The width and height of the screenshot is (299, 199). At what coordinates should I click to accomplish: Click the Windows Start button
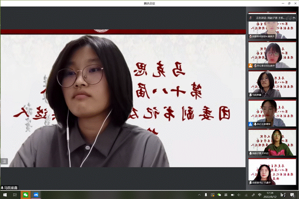click(x=4, y=195)
